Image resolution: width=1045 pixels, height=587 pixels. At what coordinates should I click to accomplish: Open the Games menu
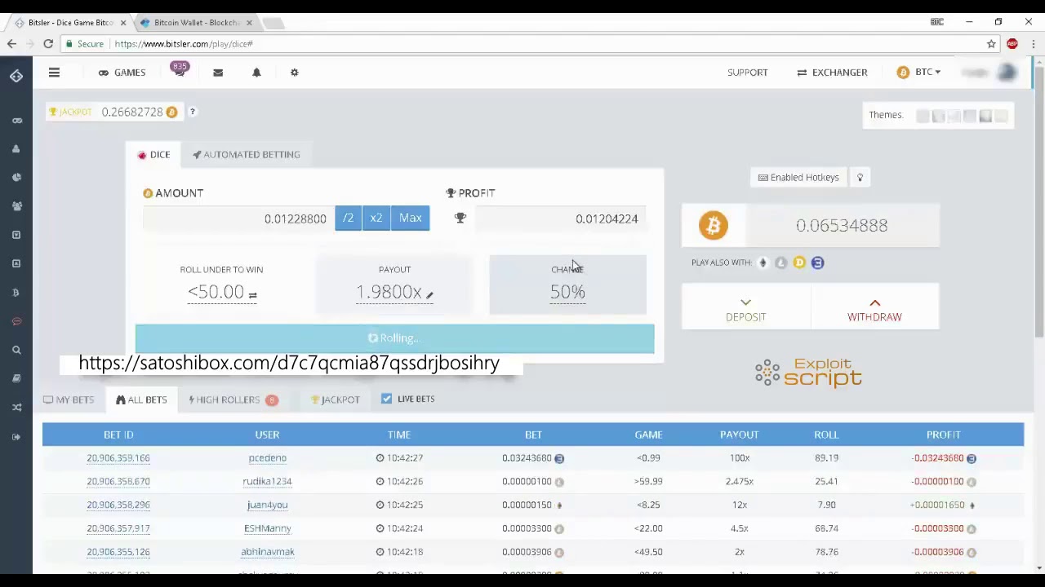[x=122, y=73]
